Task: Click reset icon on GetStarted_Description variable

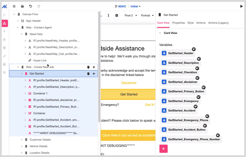Action: [199, 59]
